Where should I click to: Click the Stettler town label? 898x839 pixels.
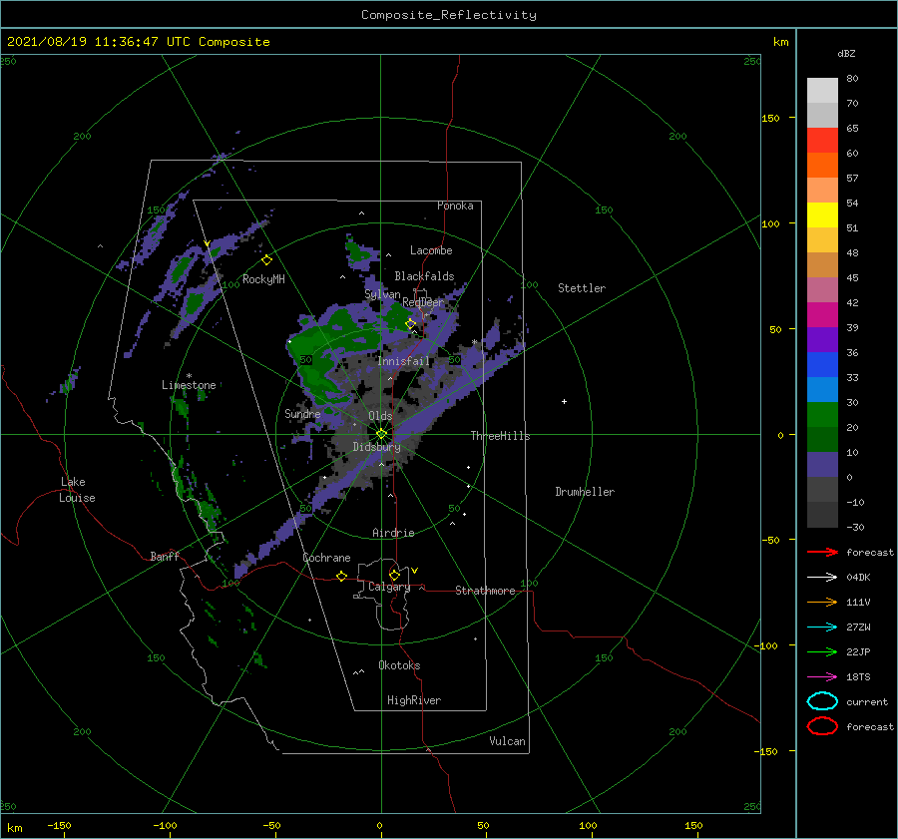point(582,288)
